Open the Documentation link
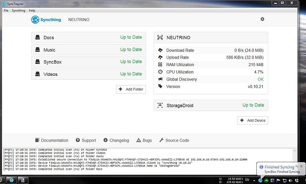The width and height of the screenshot is (306, 184). 52,140
